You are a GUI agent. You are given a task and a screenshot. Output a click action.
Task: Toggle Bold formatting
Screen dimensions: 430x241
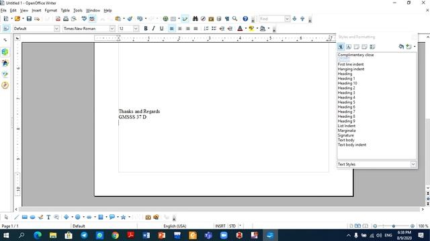(146, 28)
